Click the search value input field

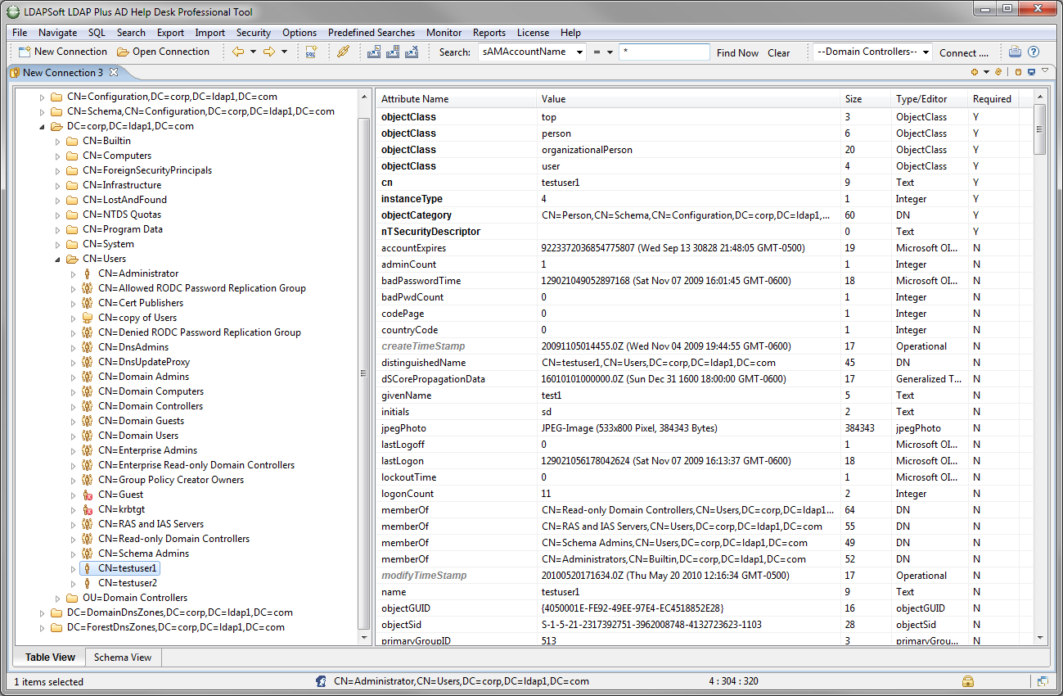(x=664, y=52)
